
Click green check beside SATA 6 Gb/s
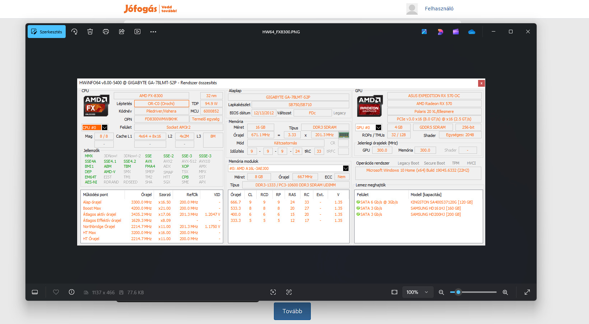point(358,202)
